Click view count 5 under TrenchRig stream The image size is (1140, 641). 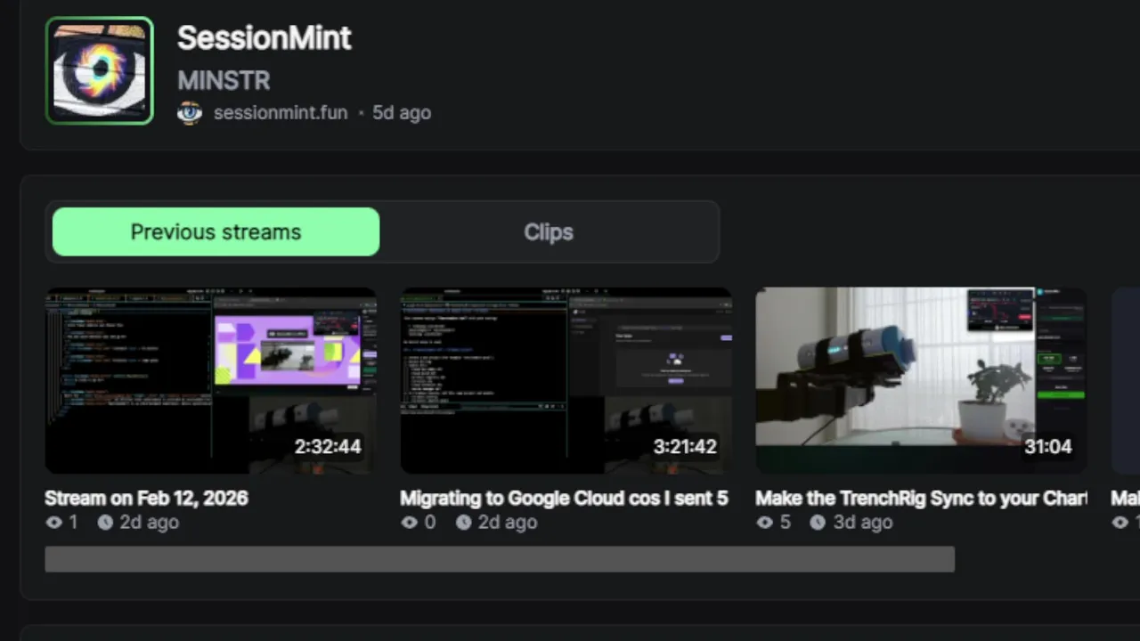coord(786,523)
